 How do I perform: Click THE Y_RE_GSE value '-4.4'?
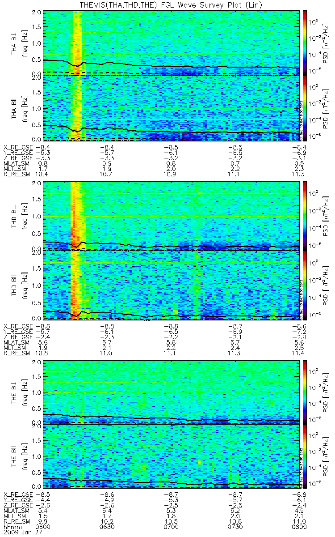click(x=43, y=500)
